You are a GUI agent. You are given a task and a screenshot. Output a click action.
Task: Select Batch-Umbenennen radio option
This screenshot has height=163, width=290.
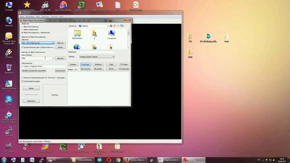coord(22,29)
